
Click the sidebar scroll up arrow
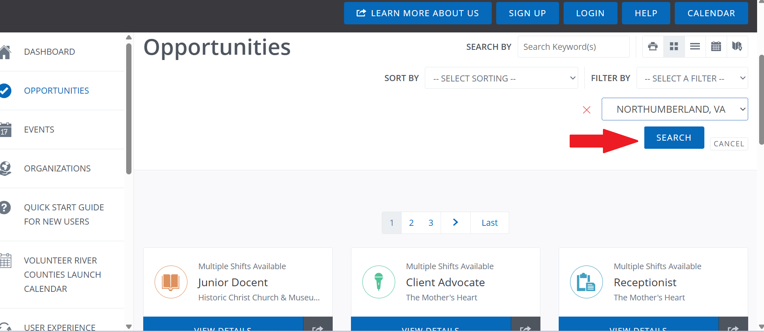pyautogui.click(x=129, y=37)
